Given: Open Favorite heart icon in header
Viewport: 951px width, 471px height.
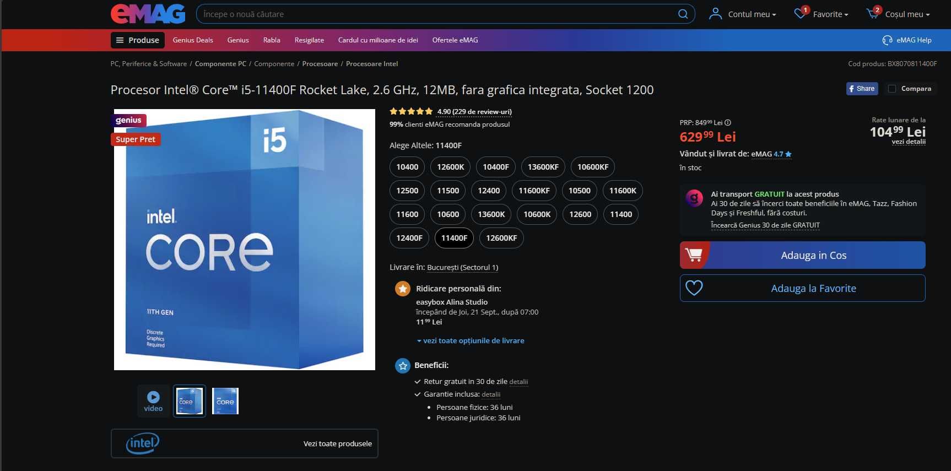Looking at the screenshot, I should click(x=801, y=13).
